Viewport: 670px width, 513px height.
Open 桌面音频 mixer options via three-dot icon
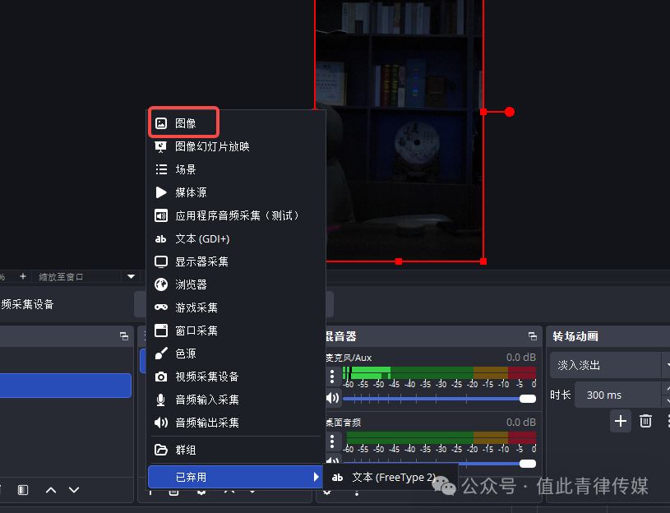pyautogui.click(x=333, y=442)
